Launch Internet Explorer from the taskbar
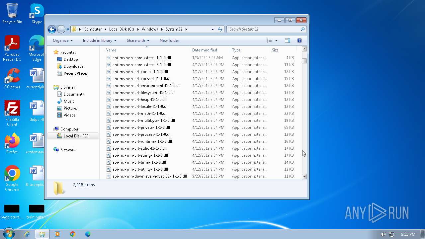This screenshot has width=425, height=239. tap(27, 234)
